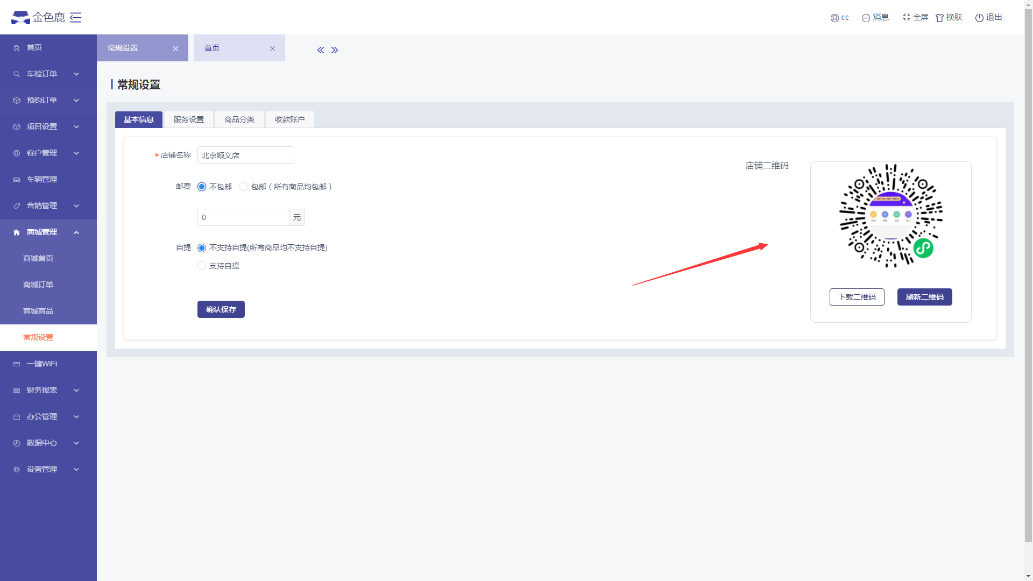Log out using the 退出 power icon
This screenshot has width=1033, height=581.
[979, 18]
